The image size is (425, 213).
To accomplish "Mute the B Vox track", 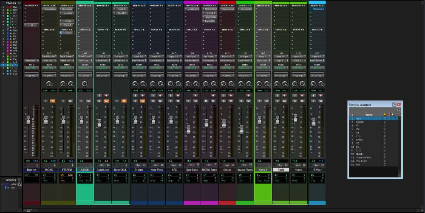I will (x=321, y=101).
